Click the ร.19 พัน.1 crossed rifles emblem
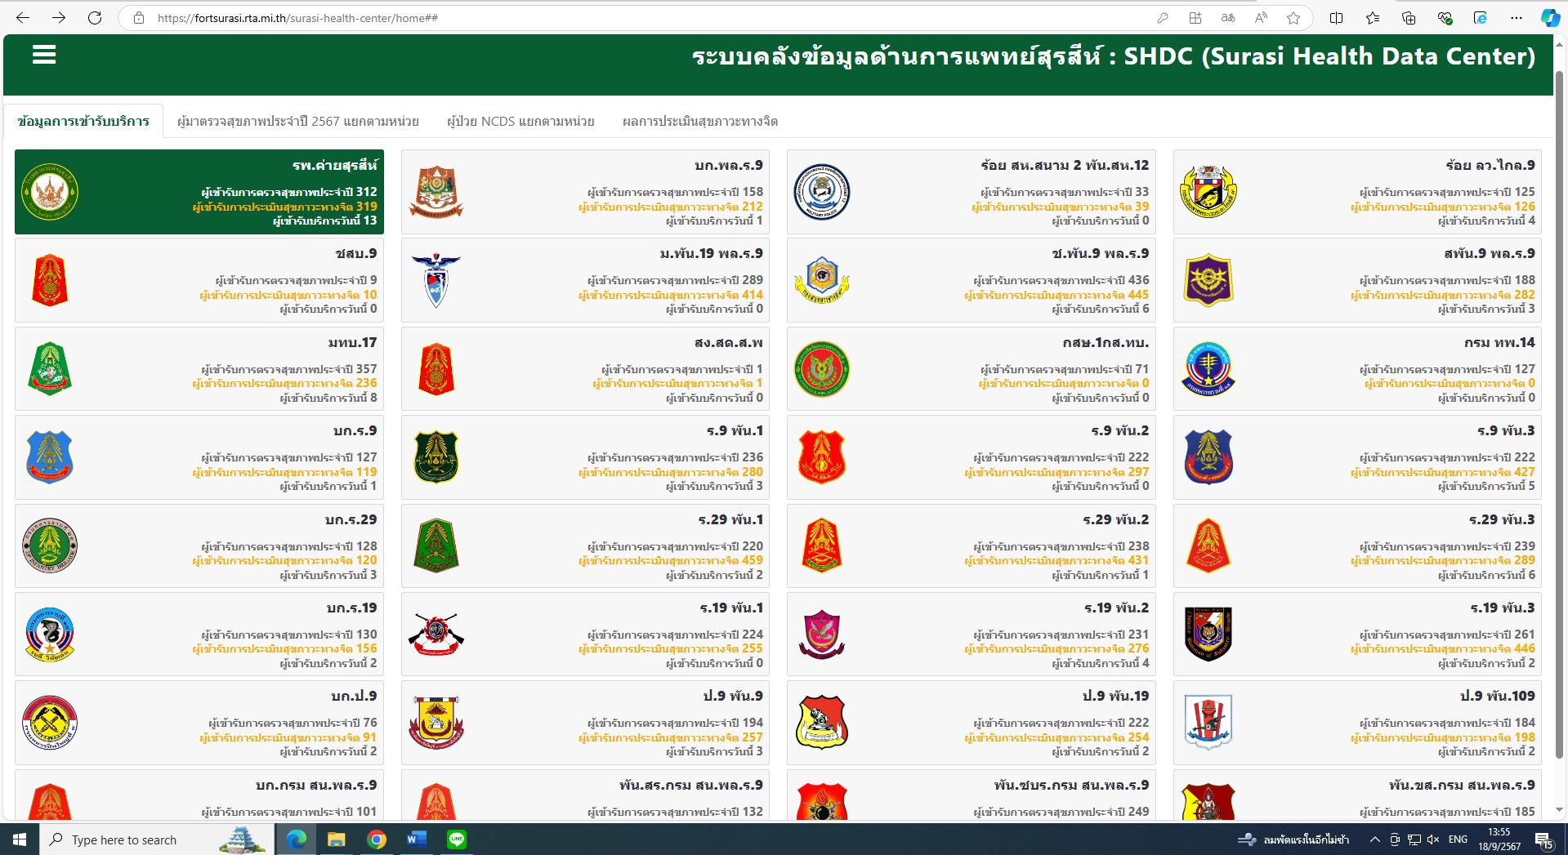This screenshot has height=855, width=1568. [436, 635]
